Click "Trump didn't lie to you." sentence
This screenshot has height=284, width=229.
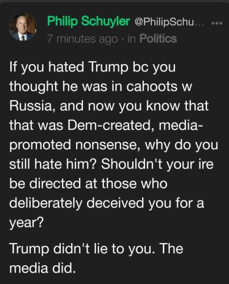coord(82,249)
